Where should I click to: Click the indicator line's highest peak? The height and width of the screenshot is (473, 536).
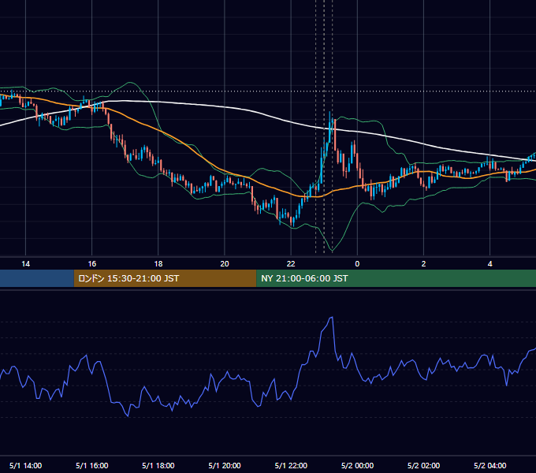(332, 318)
